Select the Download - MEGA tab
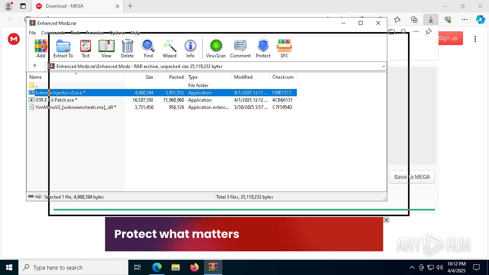Image resolution: width=489 pixels, height=275 pixels. pyautogui.click(x=77, y=6)
